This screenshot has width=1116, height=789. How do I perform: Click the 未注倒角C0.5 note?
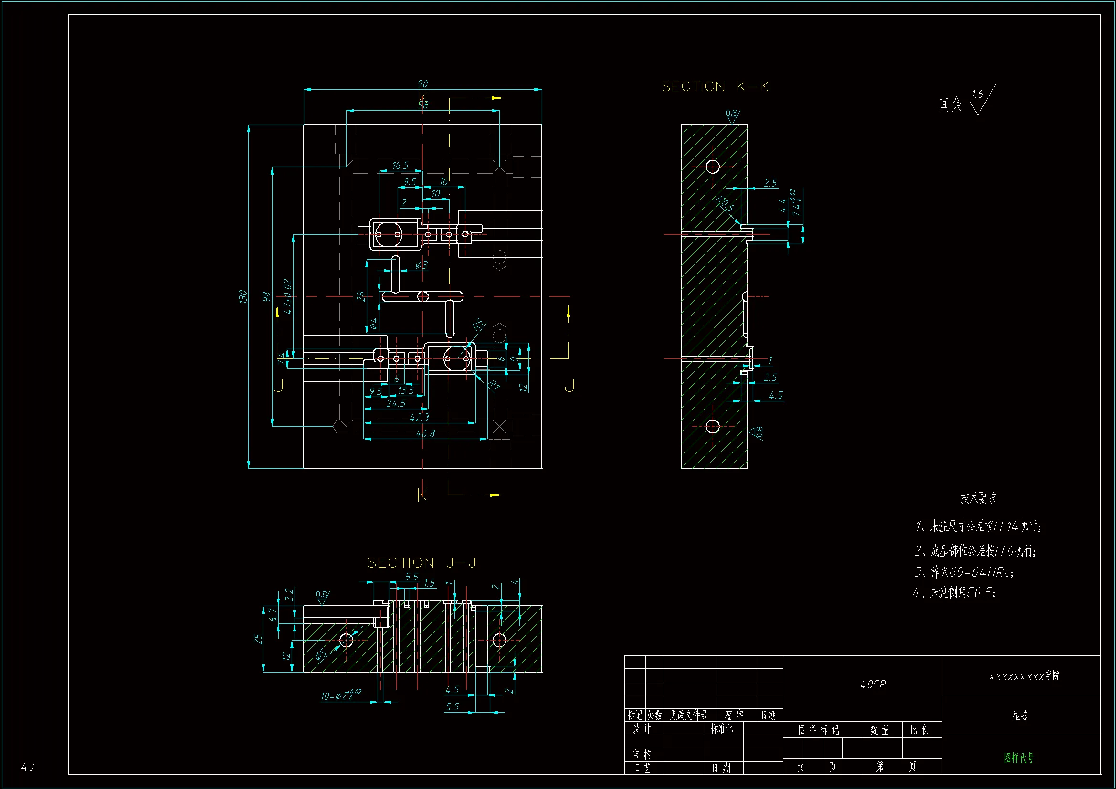(x=954, y=593)
